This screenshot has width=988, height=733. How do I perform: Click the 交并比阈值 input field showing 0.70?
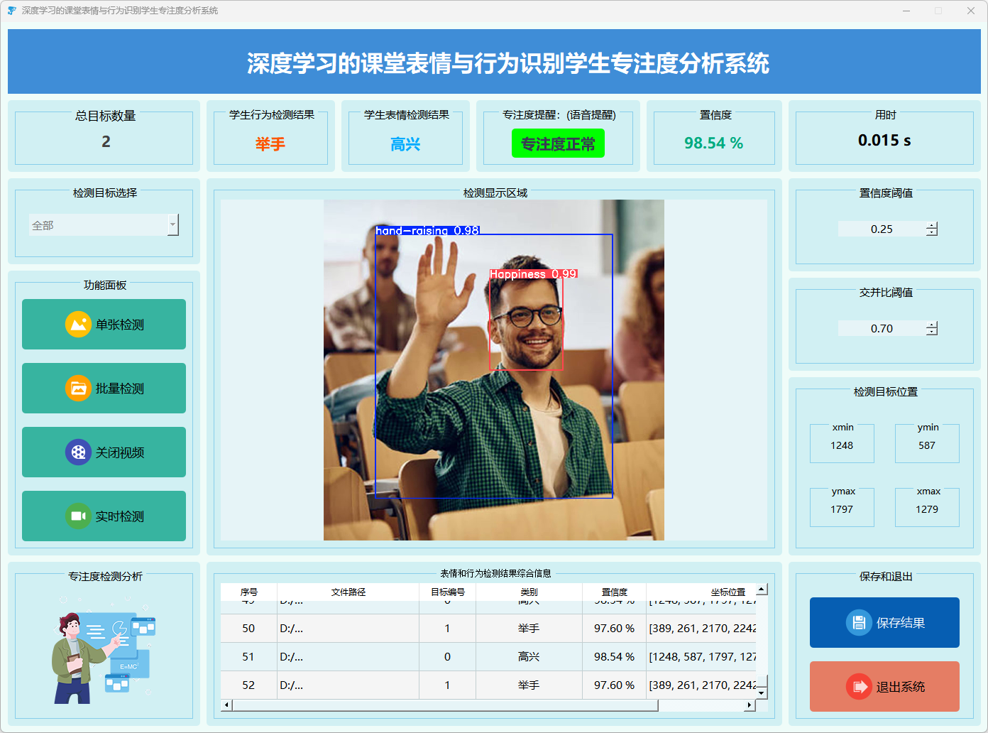coord(882,328)
